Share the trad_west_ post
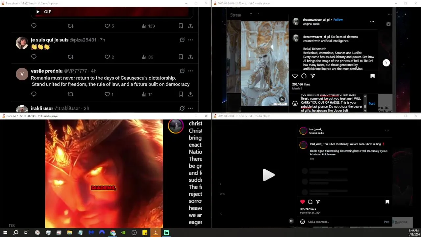 (x=318, y=202)
